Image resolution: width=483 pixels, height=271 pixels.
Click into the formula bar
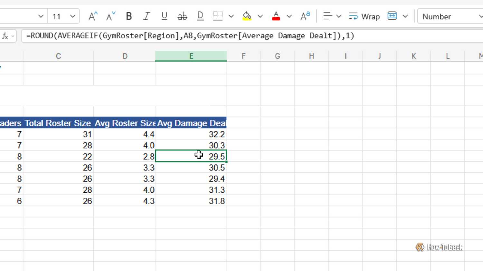click(252, 36)
